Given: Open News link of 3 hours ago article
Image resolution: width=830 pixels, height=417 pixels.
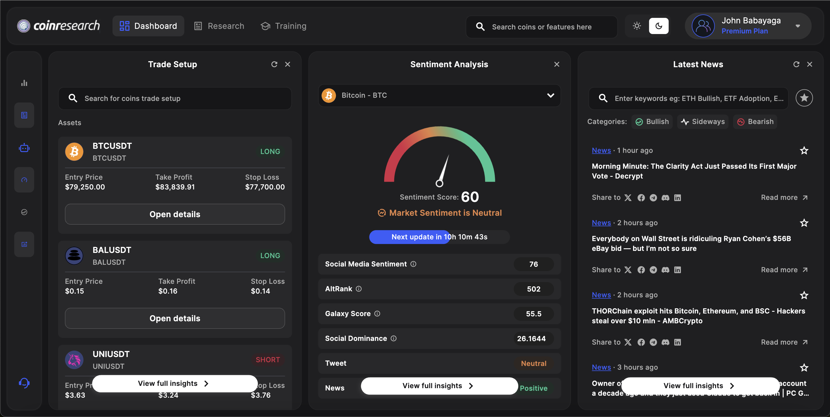Looking at the screenshot, I should [601, 367].
